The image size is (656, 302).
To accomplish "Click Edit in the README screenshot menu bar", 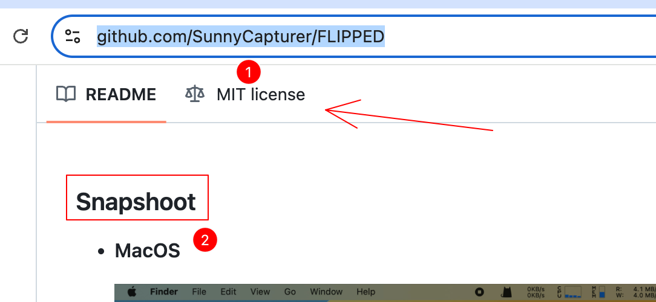I will pos(228,292).
